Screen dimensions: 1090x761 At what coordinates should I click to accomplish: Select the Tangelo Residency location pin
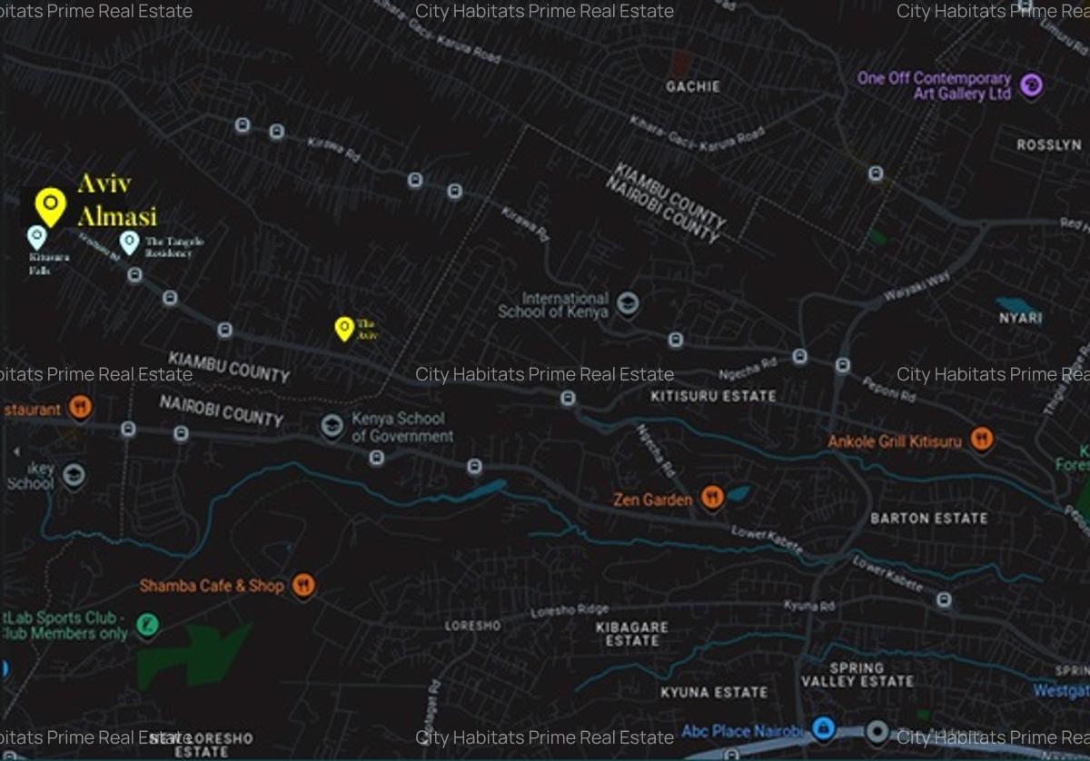[129, 242]
